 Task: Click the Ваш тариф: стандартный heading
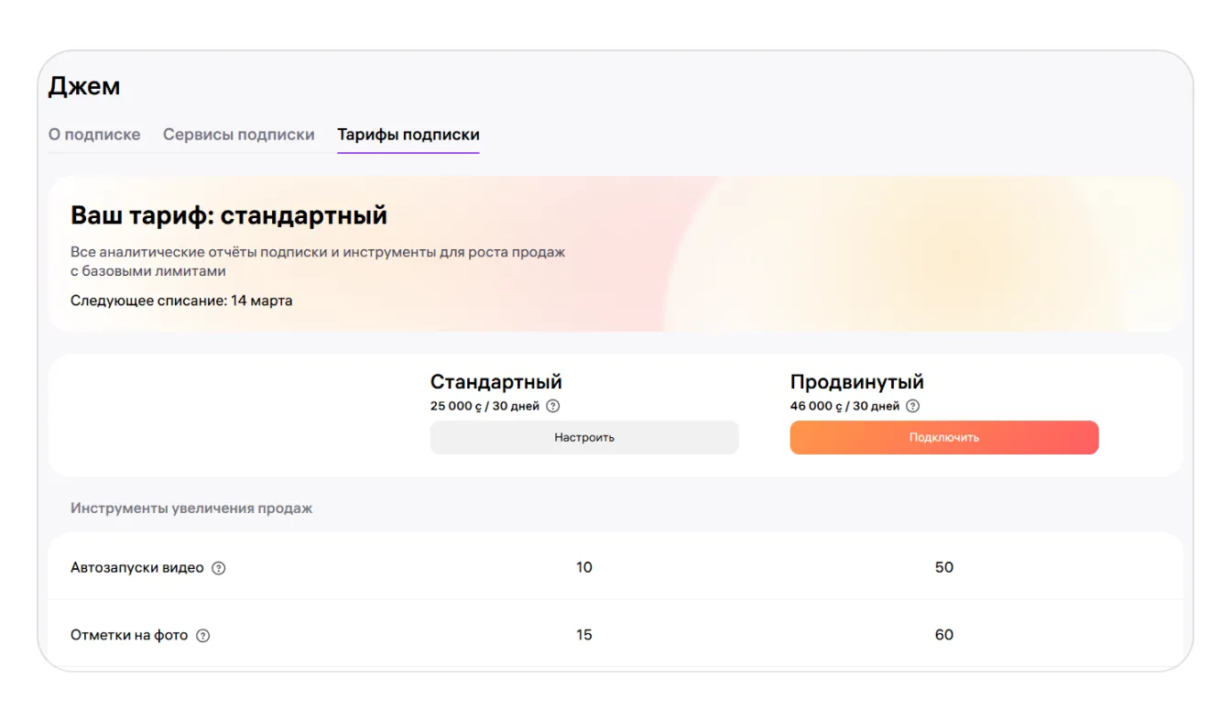(x=229, y=215)
